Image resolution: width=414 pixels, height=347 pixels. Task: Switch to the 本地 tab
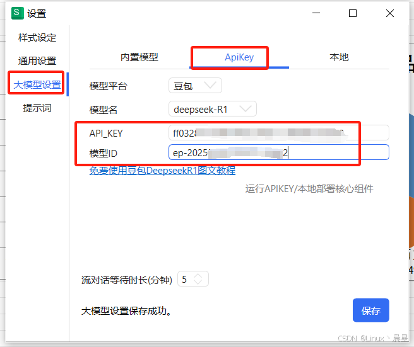pos(339,57)
